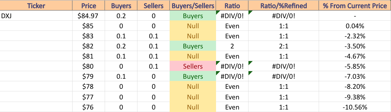391x112 pixels.
Task: Click the $76 price cell
Action: pos(88,107)
